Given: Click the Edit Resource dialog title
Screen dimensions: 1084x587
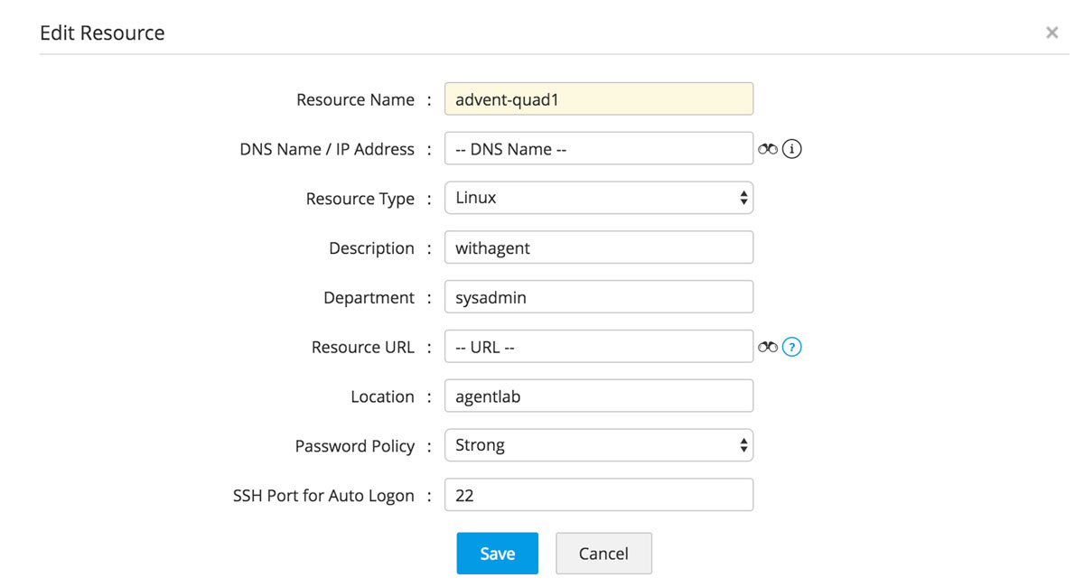Looking at the screenshot, I should pyautogui.click(x=102, y=33).
